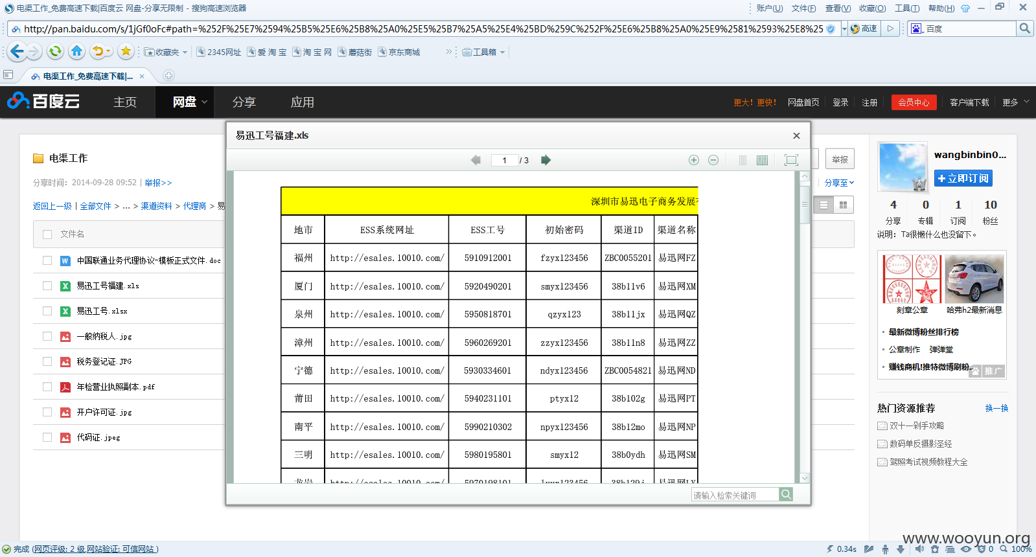Expand the undo button dropdown arrow
This screenshot has width=1036, height=557.
108,51
